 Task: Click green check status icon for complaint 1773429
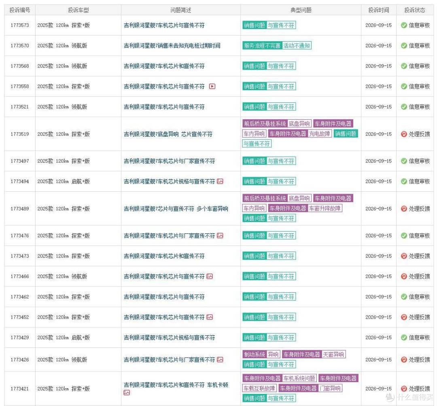tap(404, 337)
